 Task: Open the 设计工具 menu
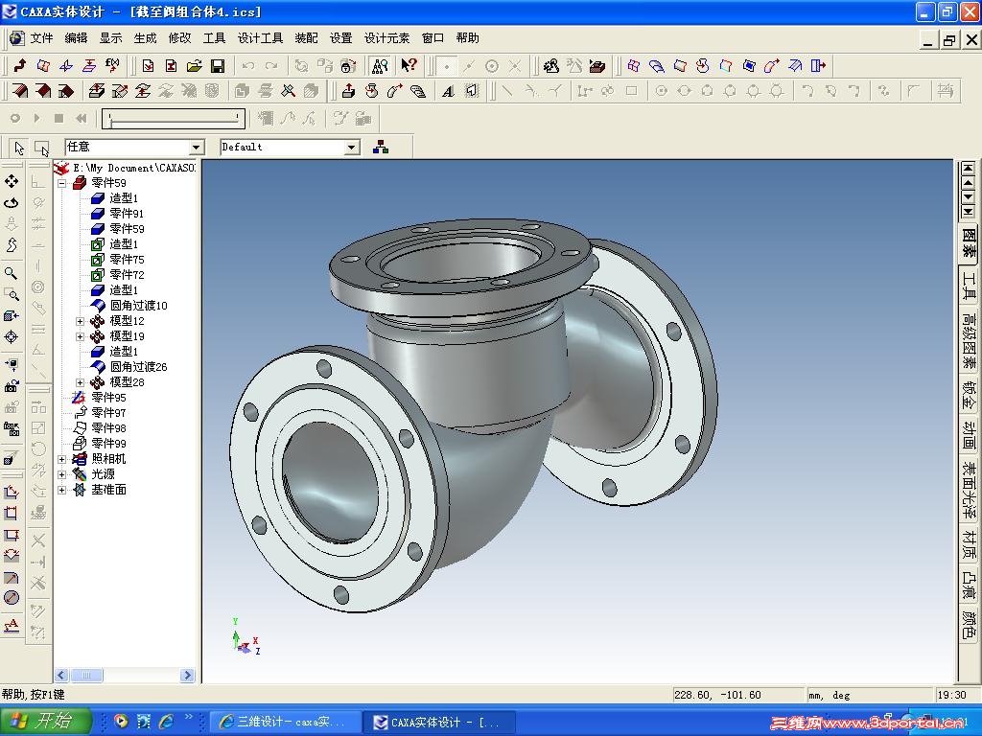click(x=261, y=38)
